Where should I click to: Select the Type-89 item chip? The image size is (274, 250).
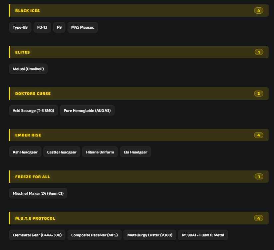tap(20, 27)
